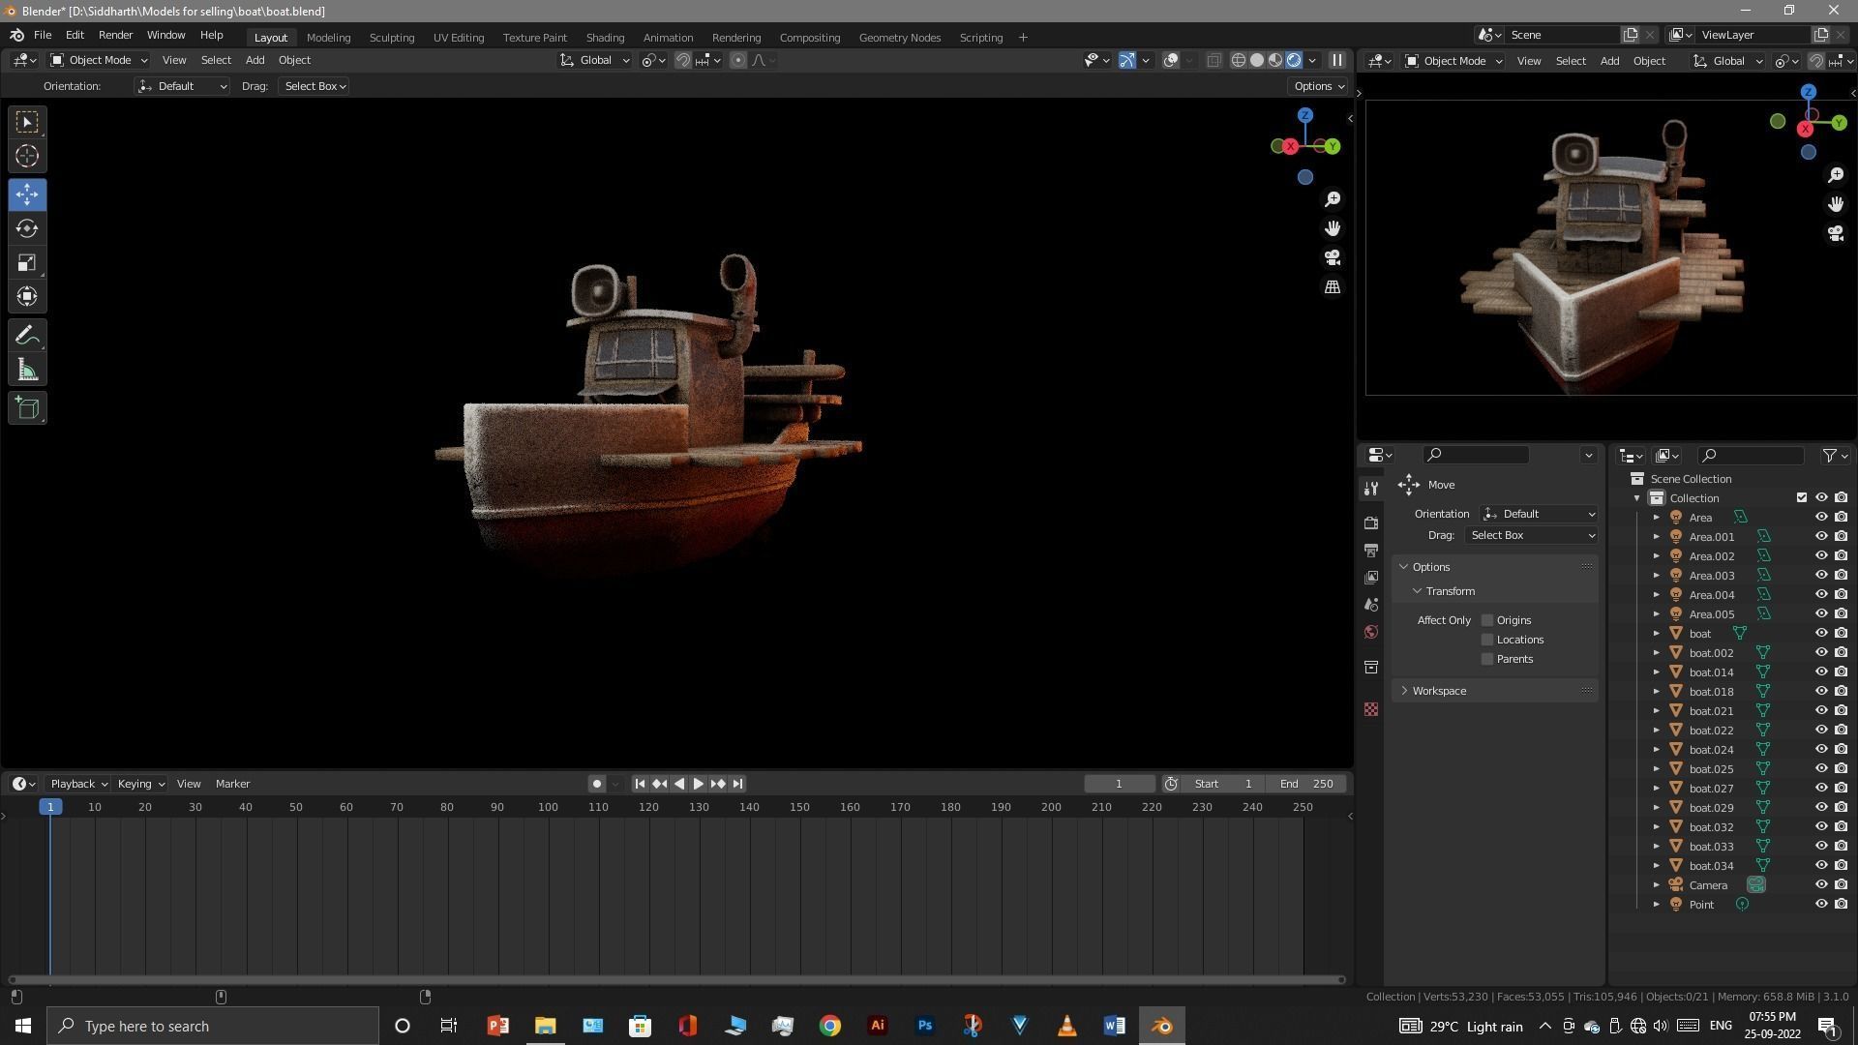Screen dimensions: 1858x1045
Task: Jump to the last frame
Action: (x=737, y=784)
